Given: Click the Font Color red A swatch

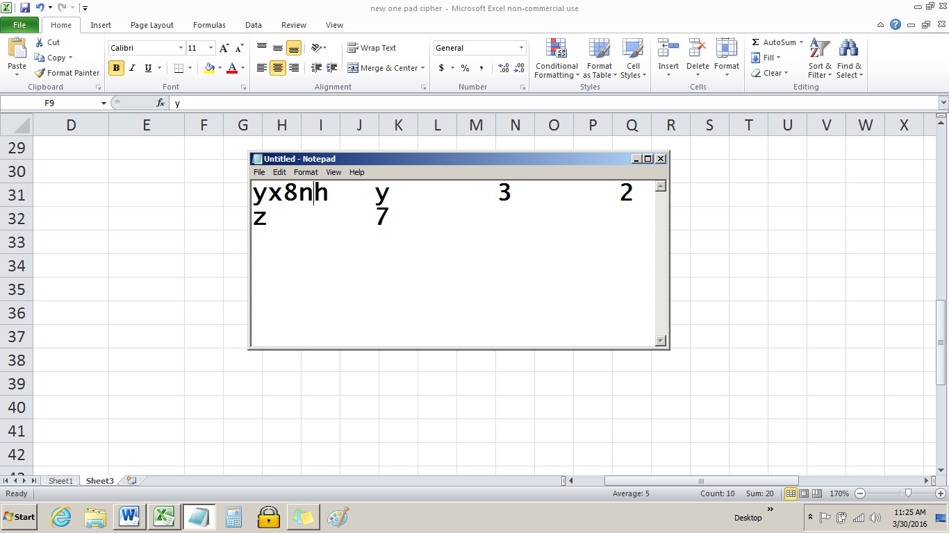Looking at the screenshot, I should (x=232, y=68).
